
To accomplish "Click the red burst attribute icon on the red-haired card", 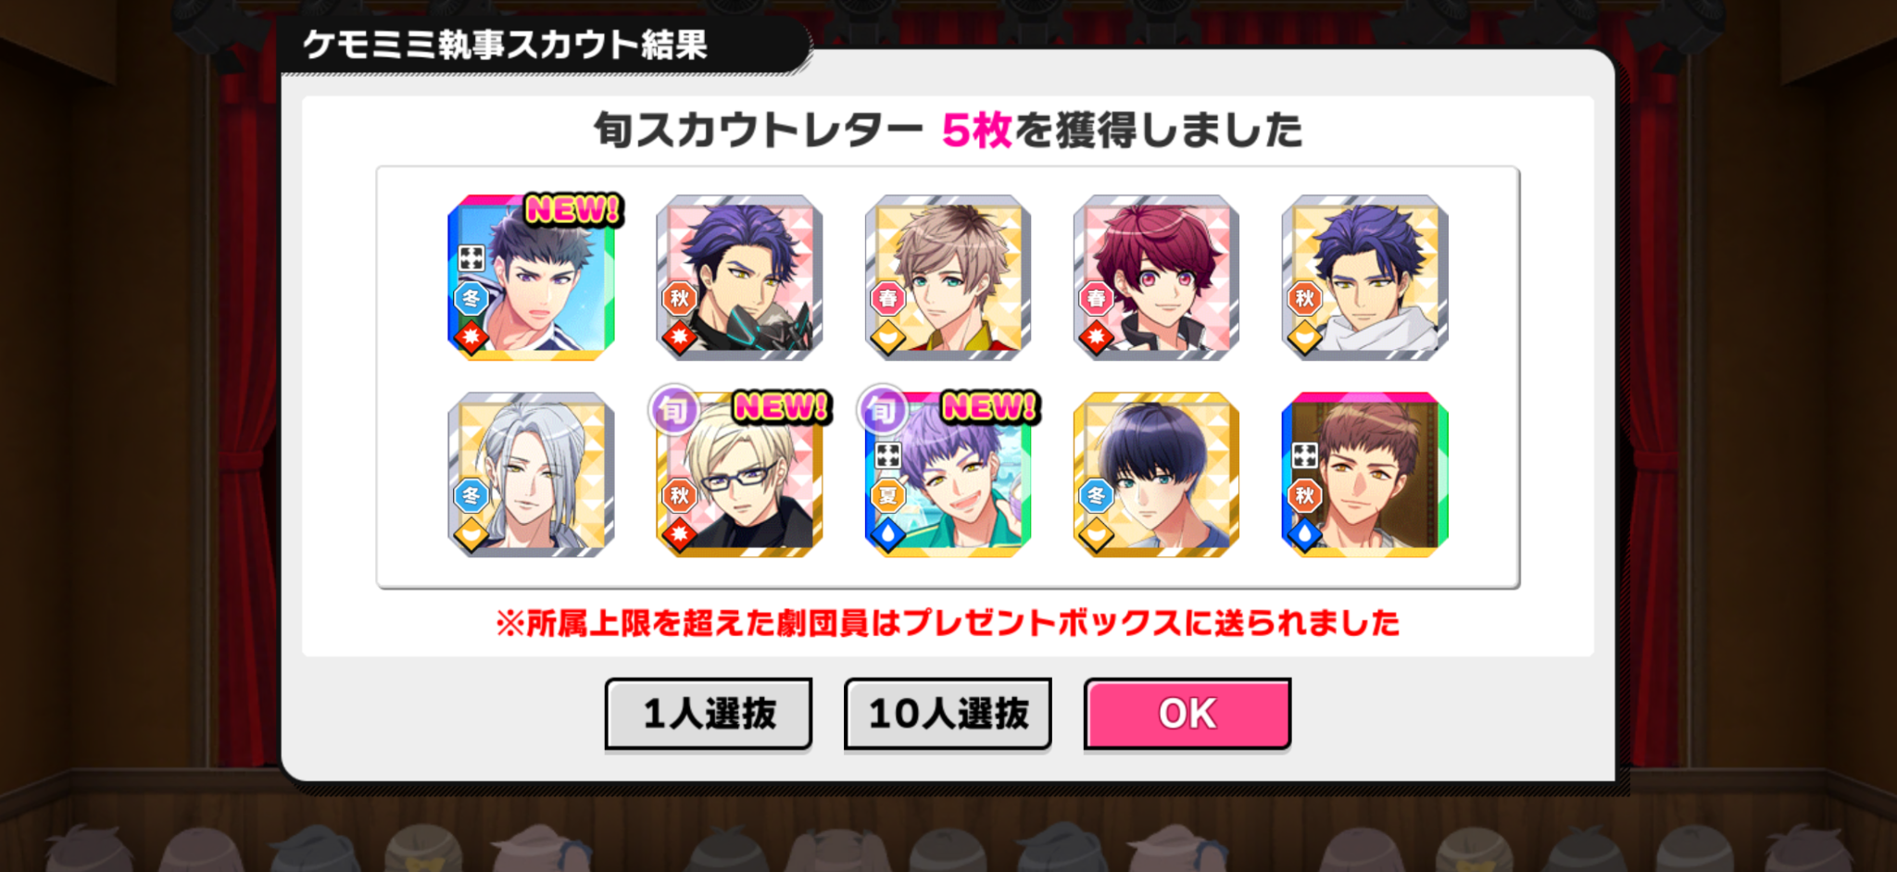I will point(1096,337).
